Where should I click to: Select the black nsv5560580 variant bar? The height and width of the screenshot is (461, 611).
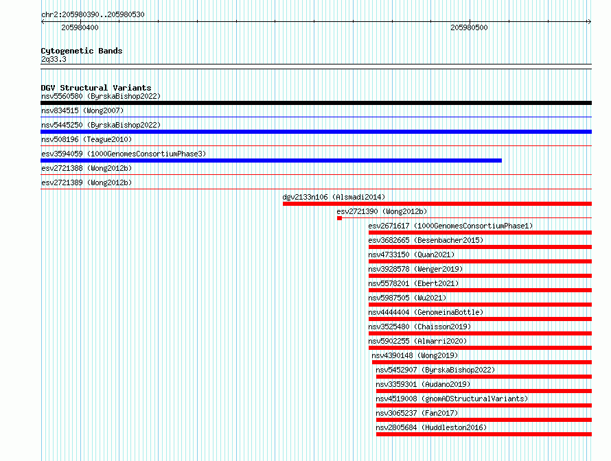pos(316,103)
